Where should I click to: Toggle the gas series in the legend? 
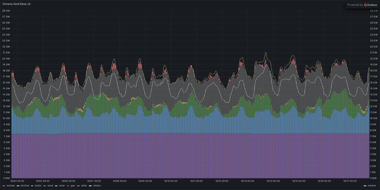pyautogui.click(x=73, y=186)
